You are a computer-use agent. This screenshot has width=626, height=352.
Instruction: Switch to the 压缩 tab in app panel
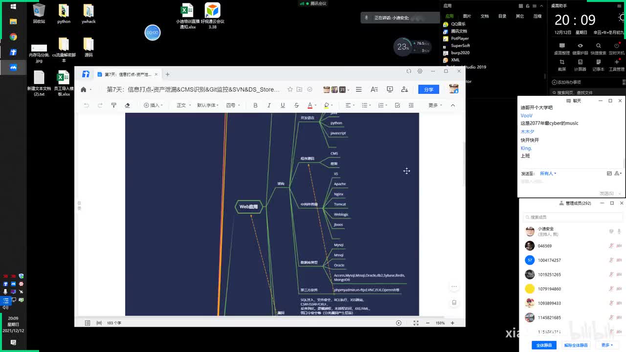pos(537,16)
